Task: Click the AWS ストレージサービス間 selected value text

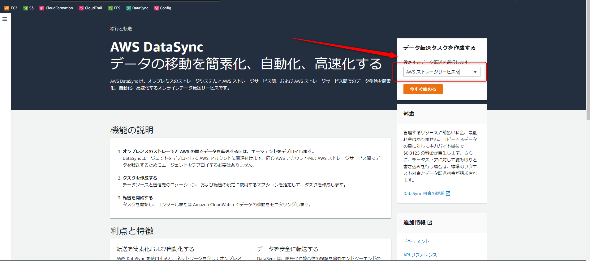Action: point(433,72)
